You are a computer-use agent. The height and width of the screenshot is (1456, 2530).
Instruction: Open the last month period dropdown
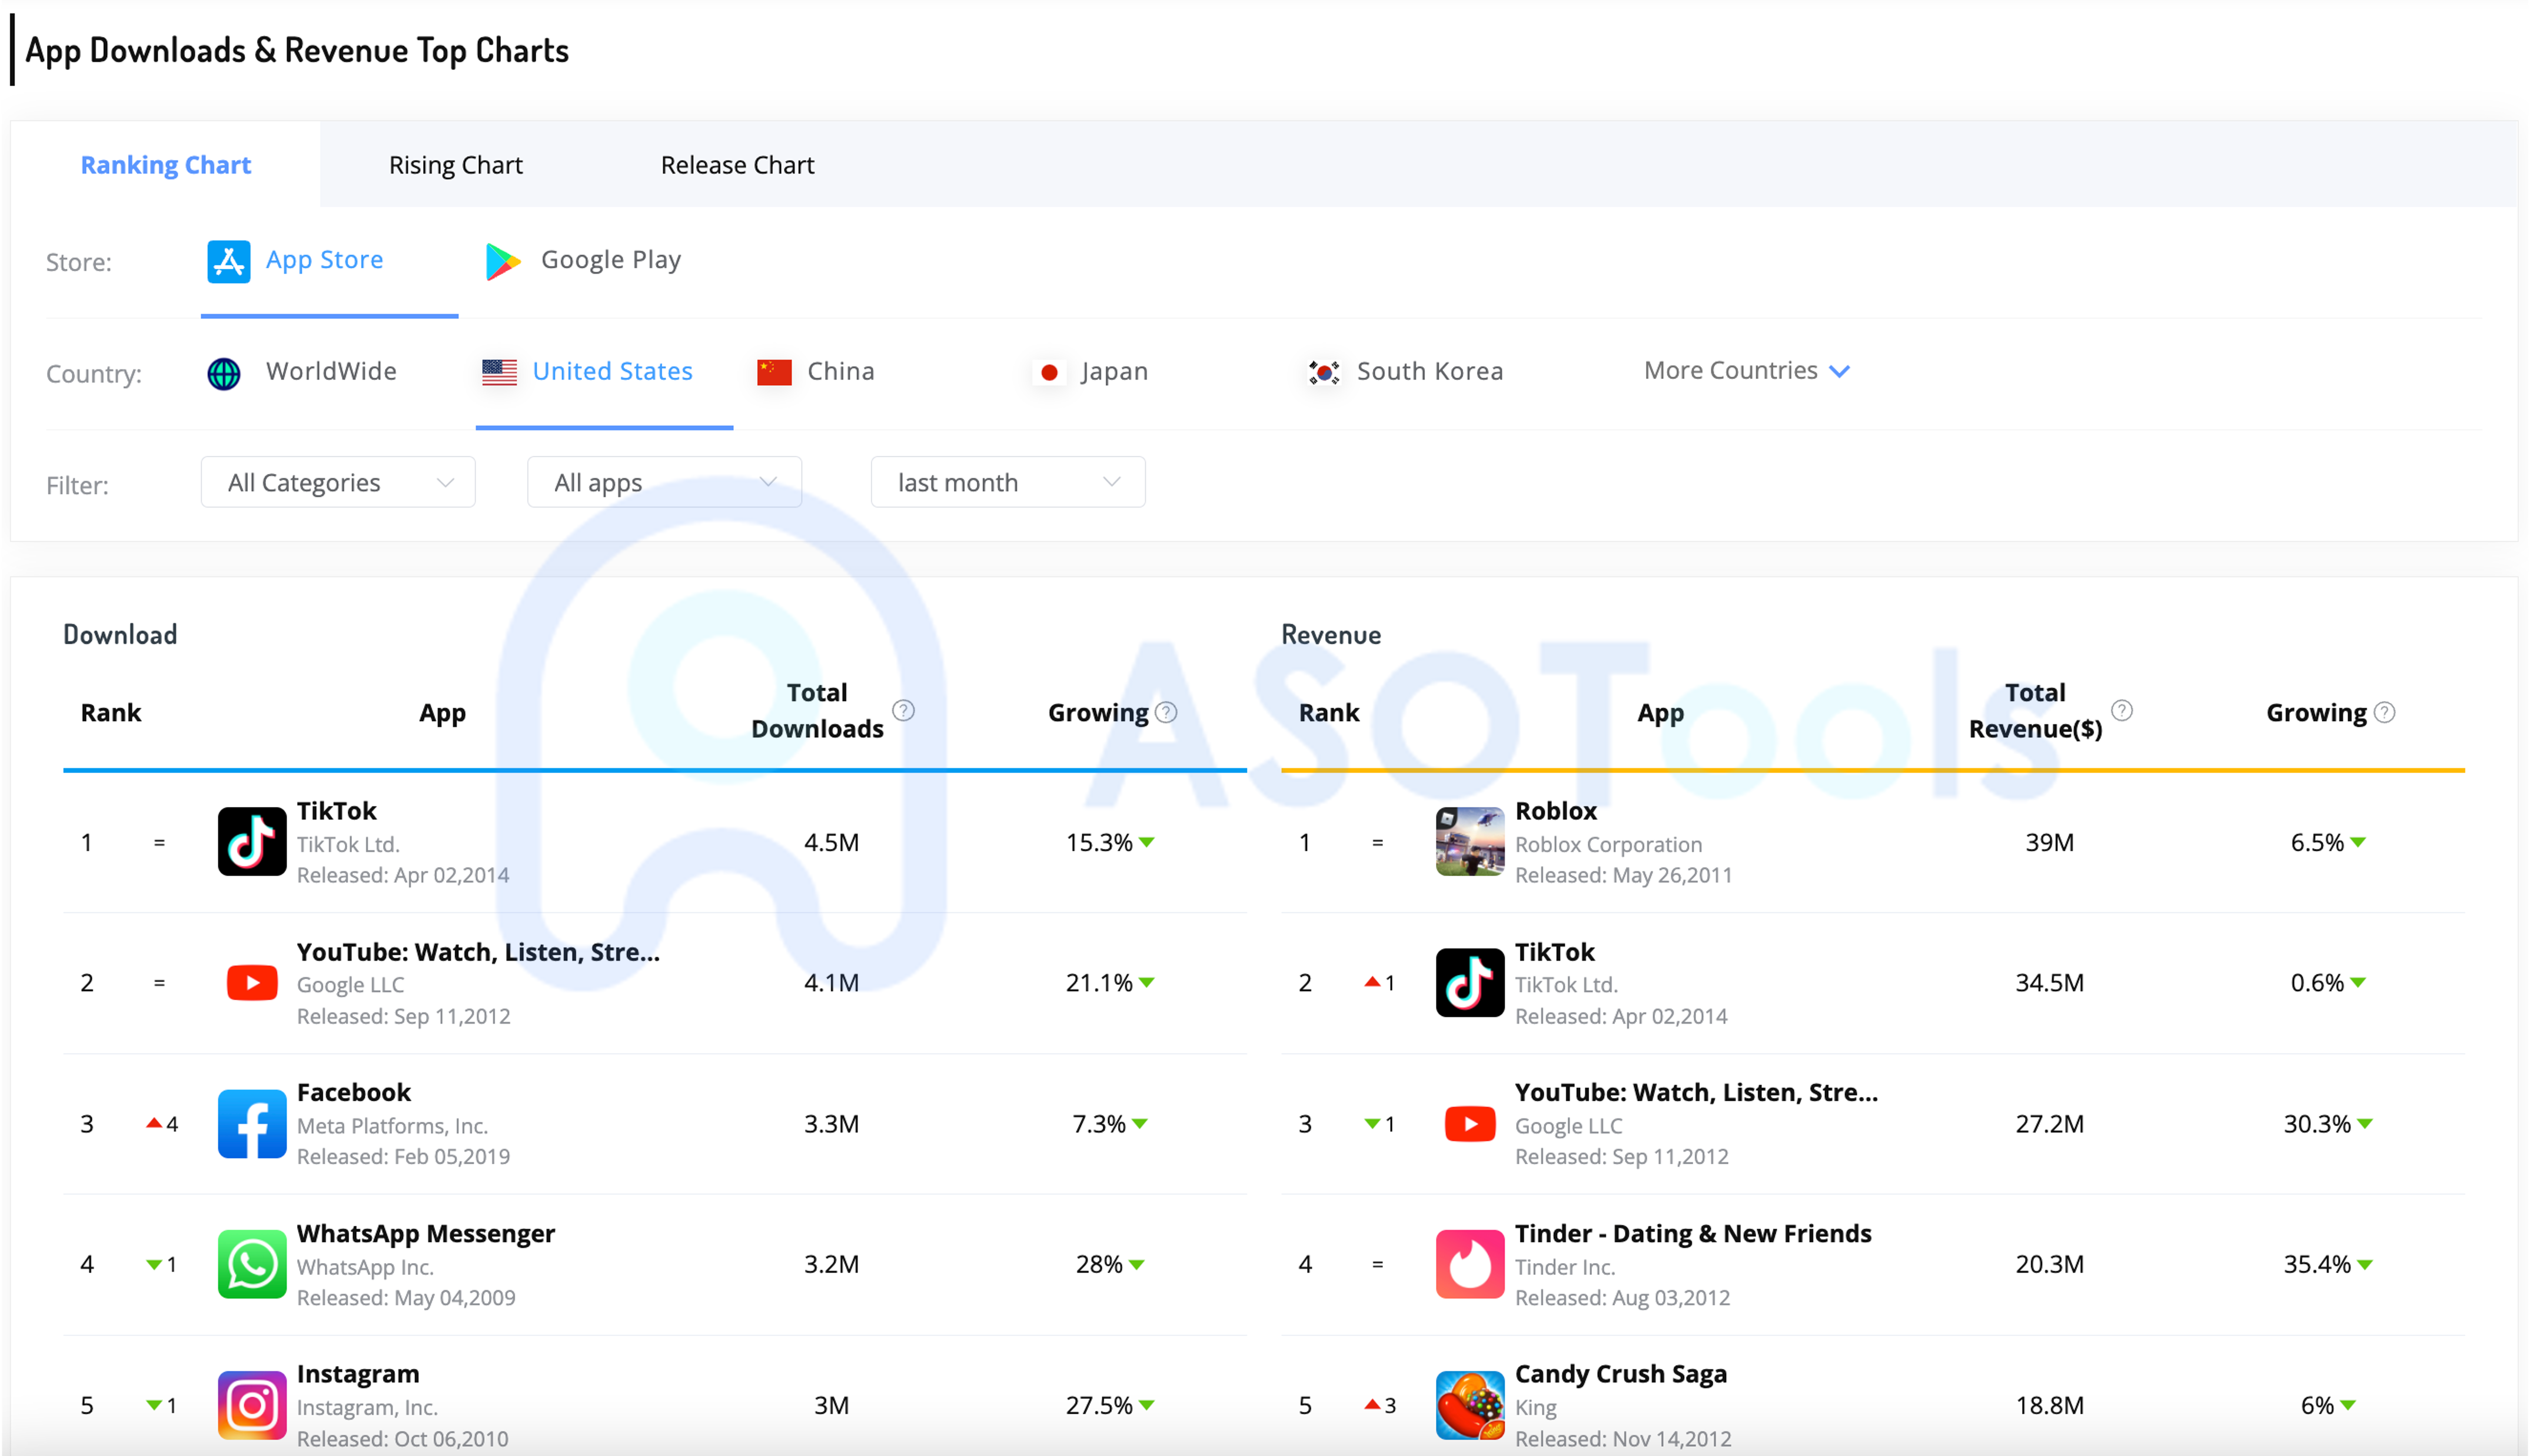point(1008,482)
